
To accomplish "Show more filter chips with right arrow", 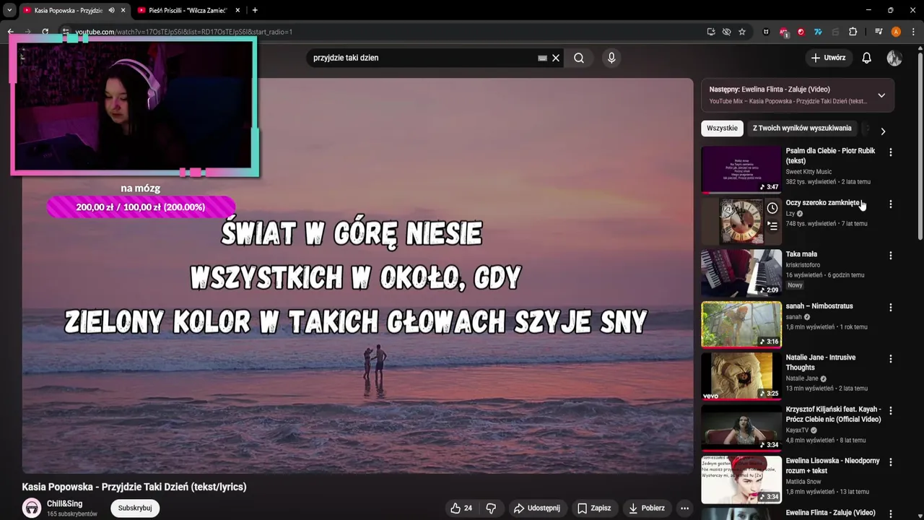I will click(x=882, y=131).
